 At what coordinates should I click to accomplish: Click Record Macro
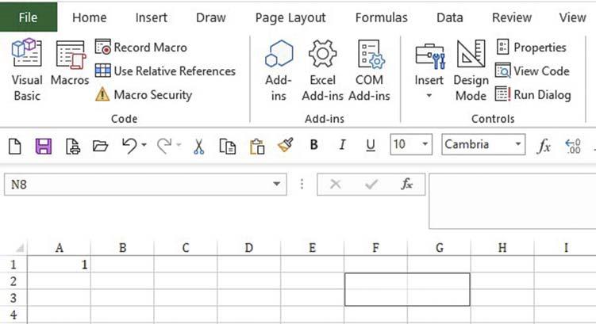coord(144,48)
